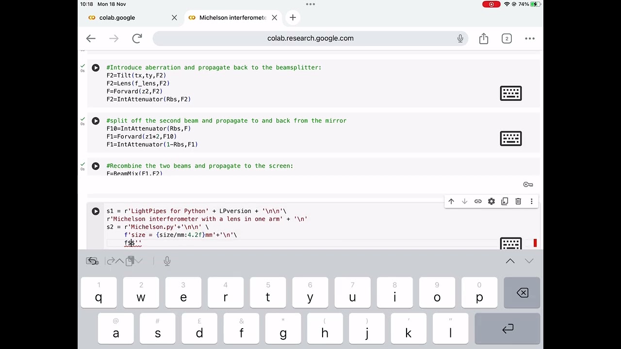Focus the colab.research.google.com address bar

(310, 38)
